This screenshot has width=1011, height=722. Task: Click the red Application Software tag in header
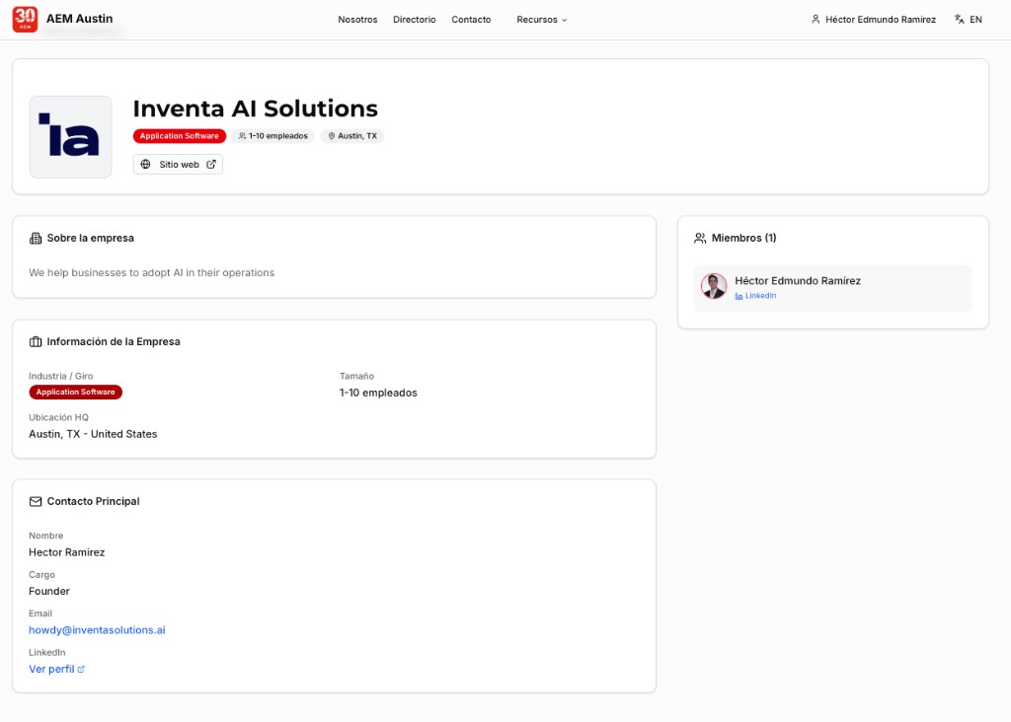pyautogui.click(x=179, y=136)
